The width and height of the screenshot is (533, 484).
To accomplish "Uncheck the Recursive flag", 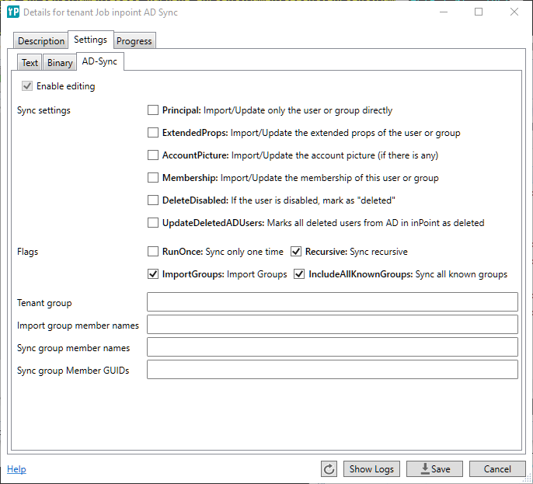I will pos(296,252).
